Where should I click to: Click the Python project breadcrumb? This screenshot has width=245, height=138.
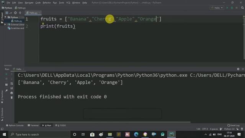point(7,8)
